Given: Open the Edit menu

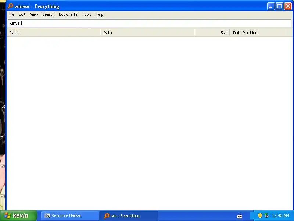Looking at the screenshot, I should tap(22, 14).
